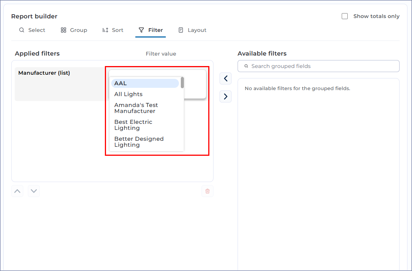412x271 pixels.
Task: Enable Show totals only checkbox
Action: 345,16
